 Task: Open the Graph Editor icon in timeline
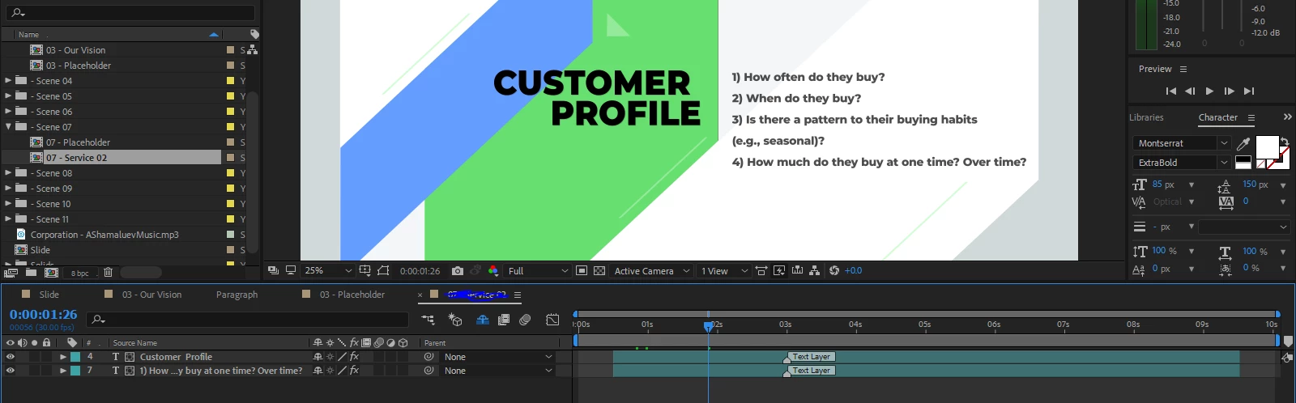point(552,320)
